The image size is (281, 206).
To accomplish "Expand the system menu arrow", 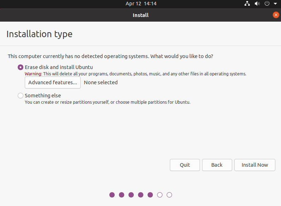I will pos(275,4).
